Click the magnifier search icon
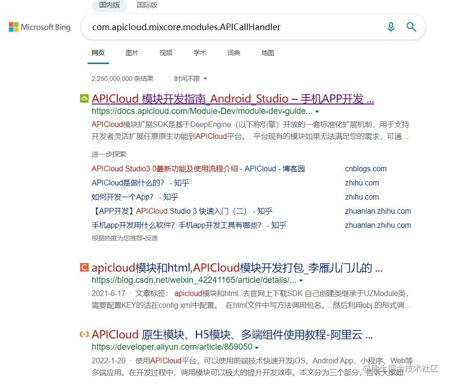 point(411,27)
